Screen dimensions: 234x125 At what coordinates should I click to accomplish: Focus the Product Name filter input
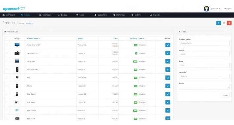[204, 43]
